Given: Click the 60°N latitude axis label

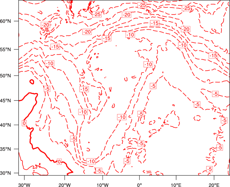Looking at the screenshot, I should coord(5,21).
